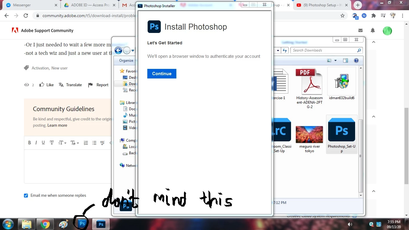This screenshot has height=230, width=409.
Task: Run spell check in reply editor
Action: (x=103, y=143)
